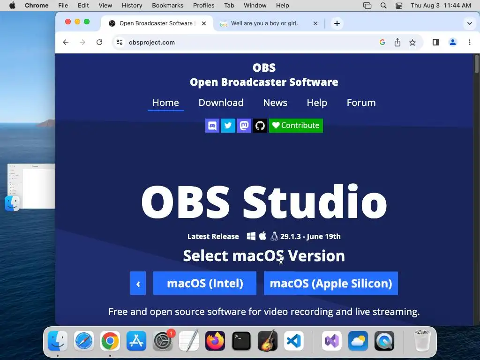This screenshot has width=480, height=360.
Task: Click the Apple logo near Latest Release
Action: click(262, 236)
